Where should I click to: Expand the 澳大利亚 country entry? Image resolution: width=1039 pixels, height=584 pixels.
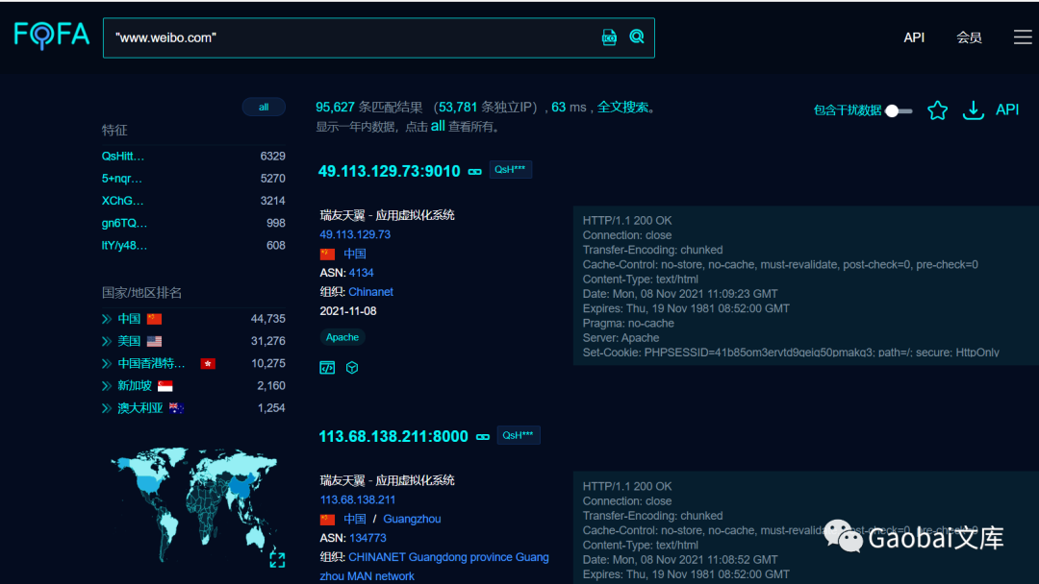pyautogui.click(x=107, y=408)
